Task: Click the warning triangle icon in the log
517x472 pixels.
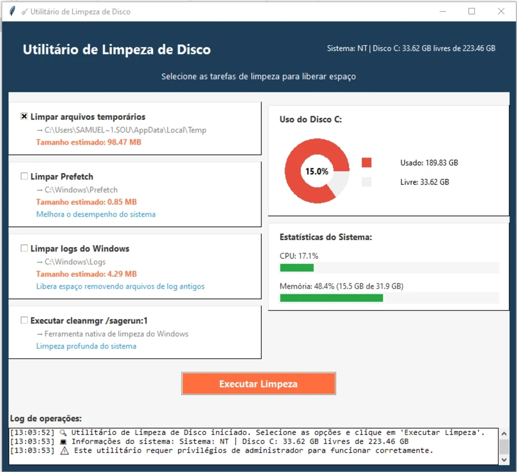Action: [x=65, y=451]
